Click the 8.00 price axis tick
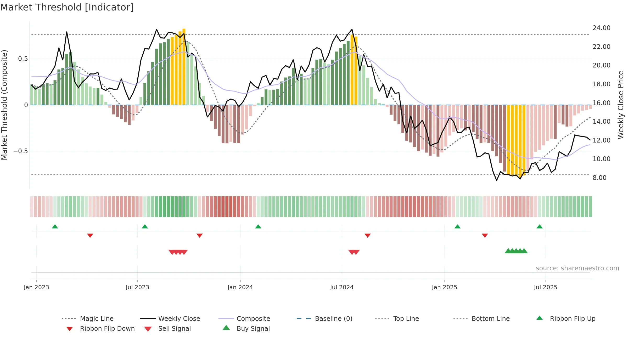Screen dimensions: 628x353 coord(599,178)
